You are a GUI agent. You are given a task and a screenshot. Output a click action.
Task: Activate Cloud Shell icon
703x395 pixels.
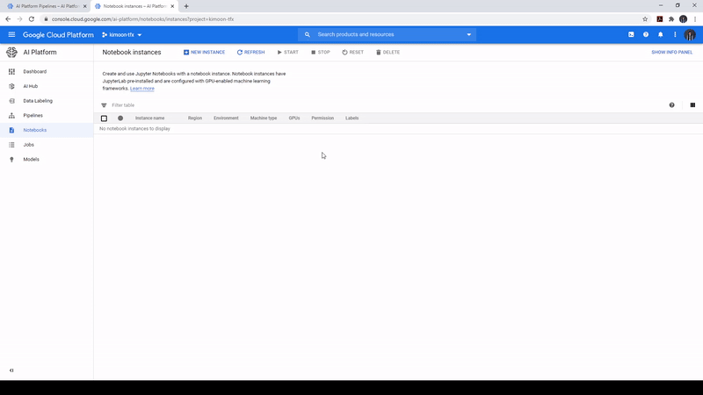(x=631, y=34)
